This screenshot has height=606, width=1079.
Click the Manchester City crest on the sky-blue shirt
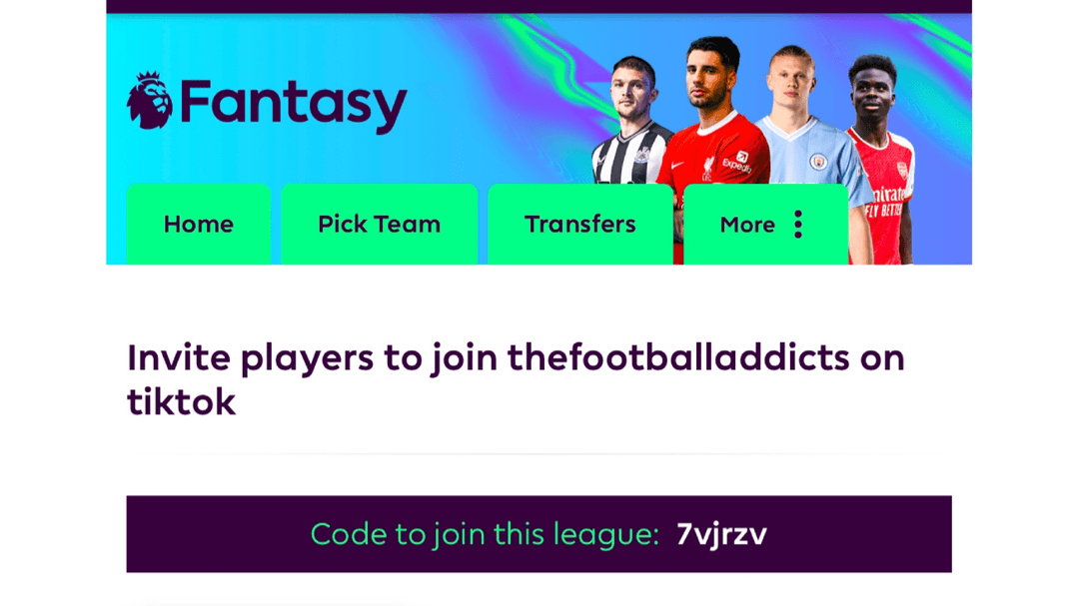(x=817, y=162)
